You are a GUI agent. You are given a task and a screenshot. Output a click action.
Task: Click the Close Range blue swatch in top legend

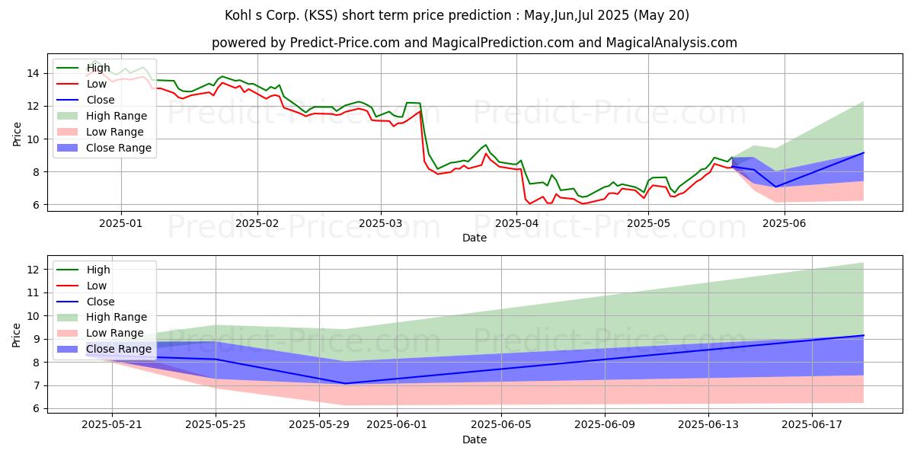(x=69, y=148)
